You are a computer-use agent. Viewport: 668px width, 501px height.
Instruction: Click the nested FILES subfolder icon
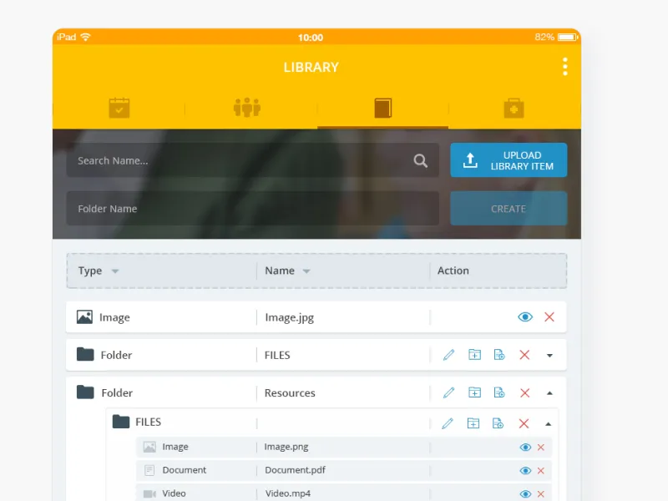pyautogui.click(x=121, y=422)
